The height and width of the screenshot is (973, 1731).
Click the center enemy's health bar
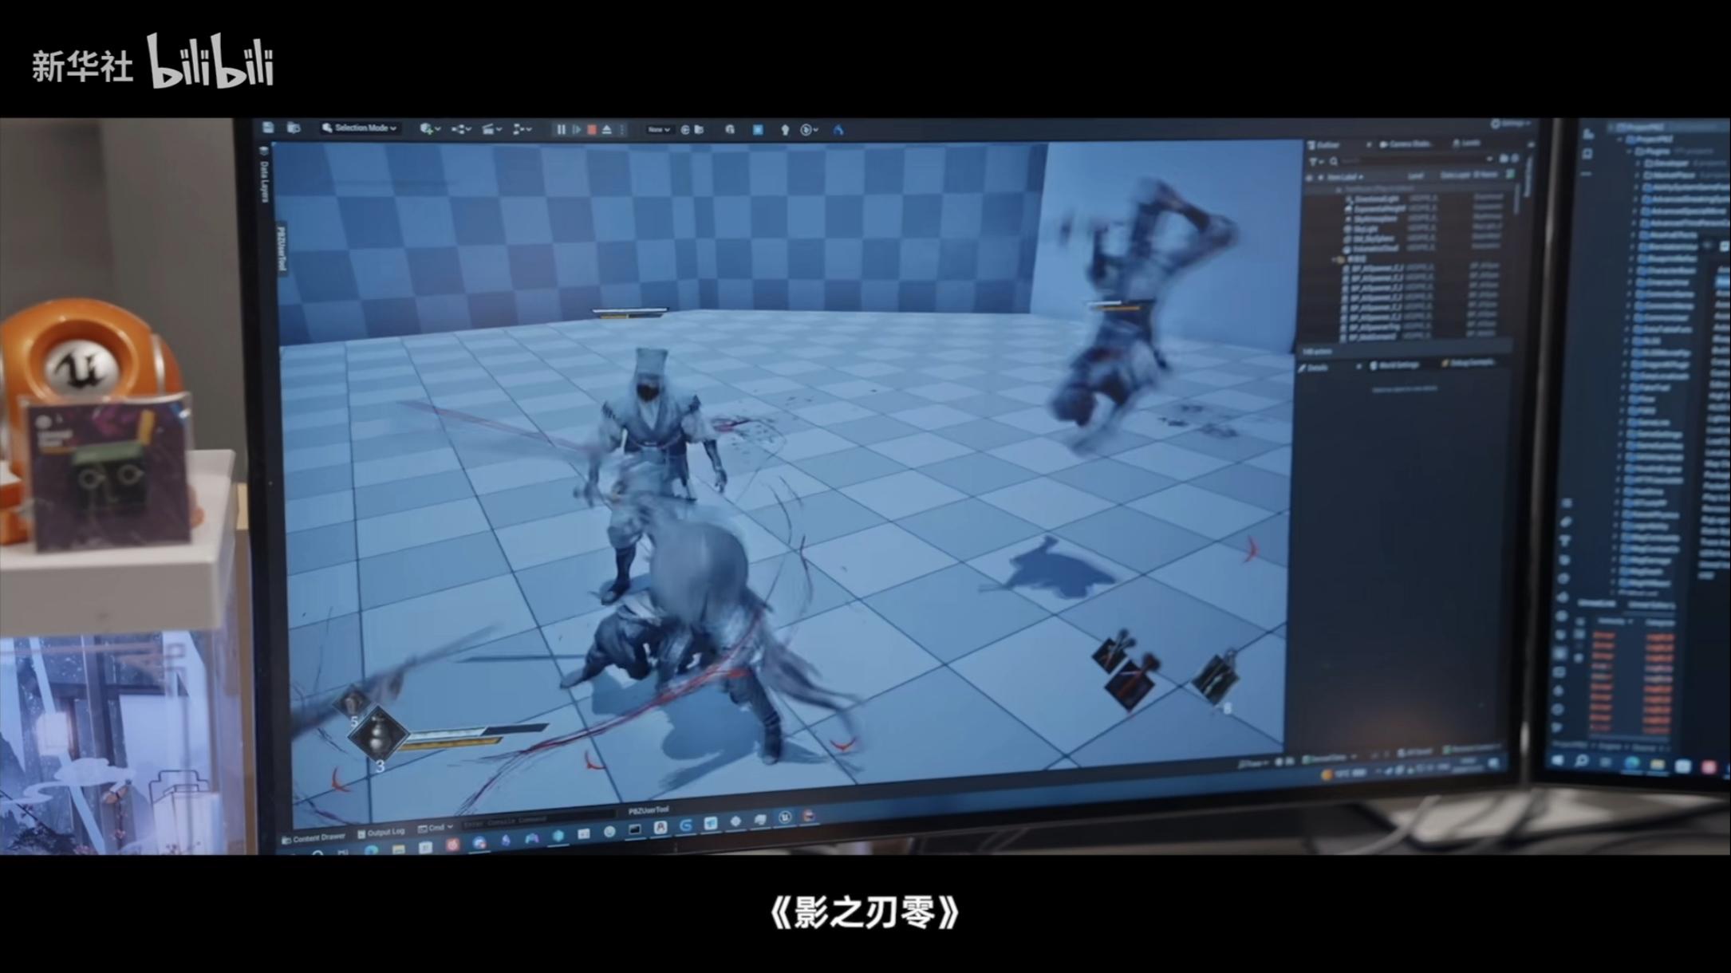click(629, 312)
